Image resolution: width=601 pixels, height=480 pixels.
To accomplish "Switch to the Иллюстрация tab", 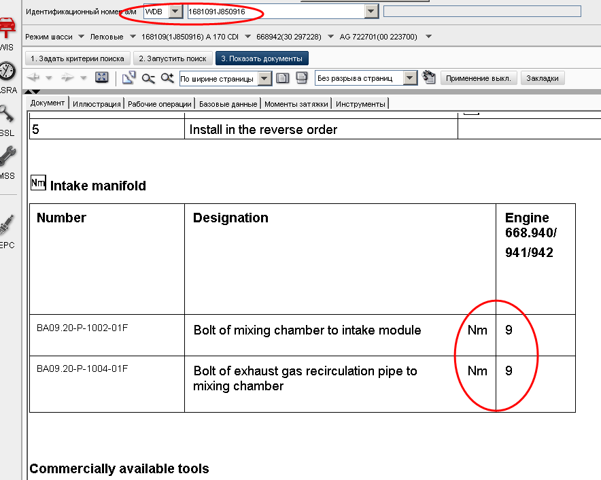I will tap(97, 103).
